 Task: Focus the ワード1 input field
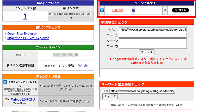153,35
